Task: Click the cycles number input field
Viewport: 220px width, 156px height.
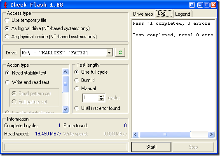Action: coord(91,98)
